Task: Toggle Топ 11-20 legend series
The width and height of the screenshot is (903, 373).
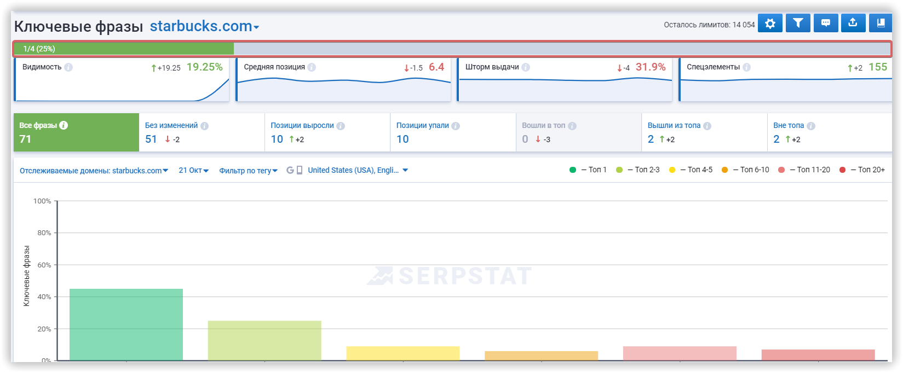Action: (804, 170)
